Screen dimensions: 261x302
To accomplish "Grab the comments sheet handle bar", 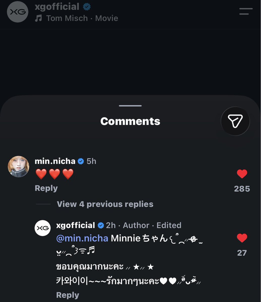I will click(x=130, y=106).
